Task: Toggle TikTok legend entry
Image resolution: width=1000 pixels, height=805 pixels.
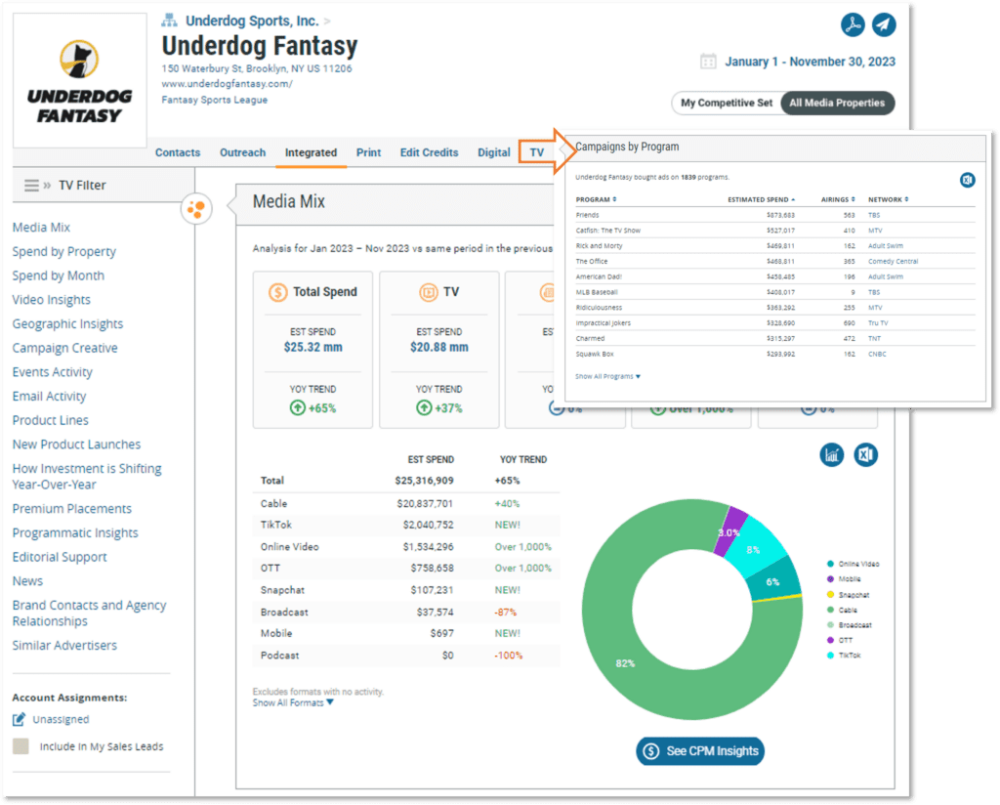Action: coord(844,656)
